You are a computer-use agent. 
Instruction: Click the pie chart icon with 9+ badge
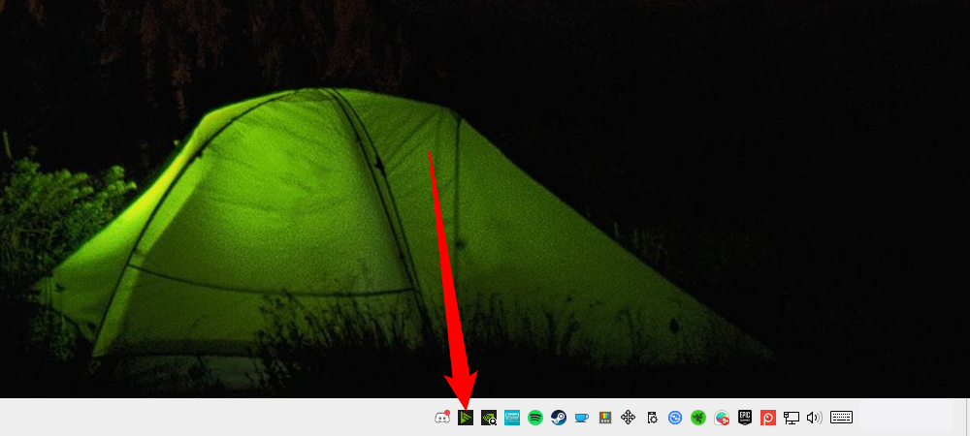pos(722,419)
